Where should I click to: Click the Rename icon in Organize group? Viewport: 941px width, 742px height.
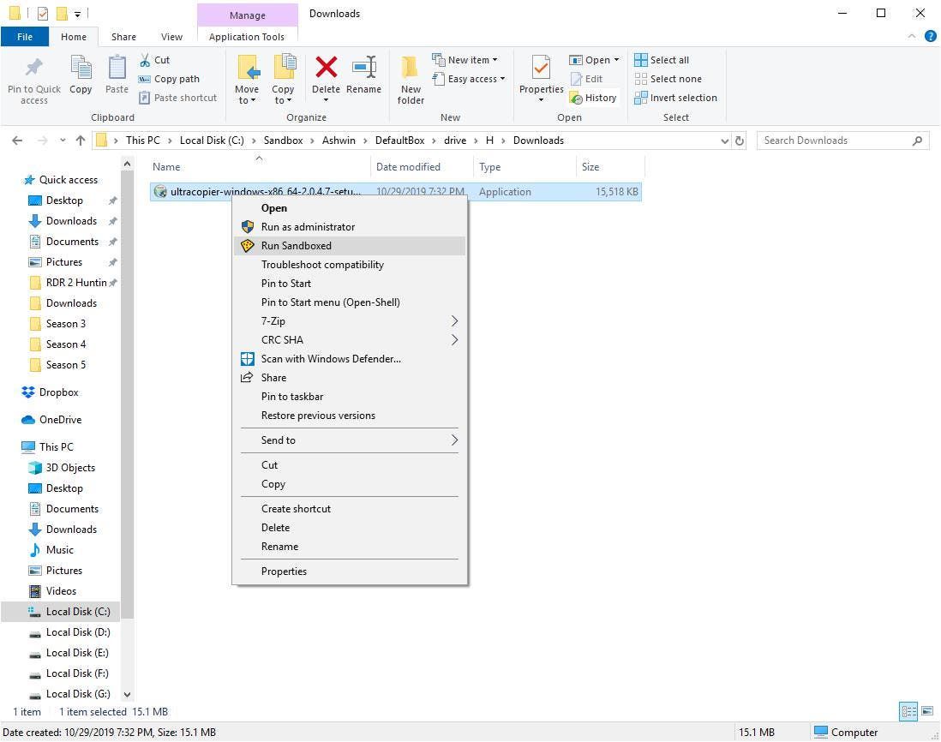click(363, 67)
